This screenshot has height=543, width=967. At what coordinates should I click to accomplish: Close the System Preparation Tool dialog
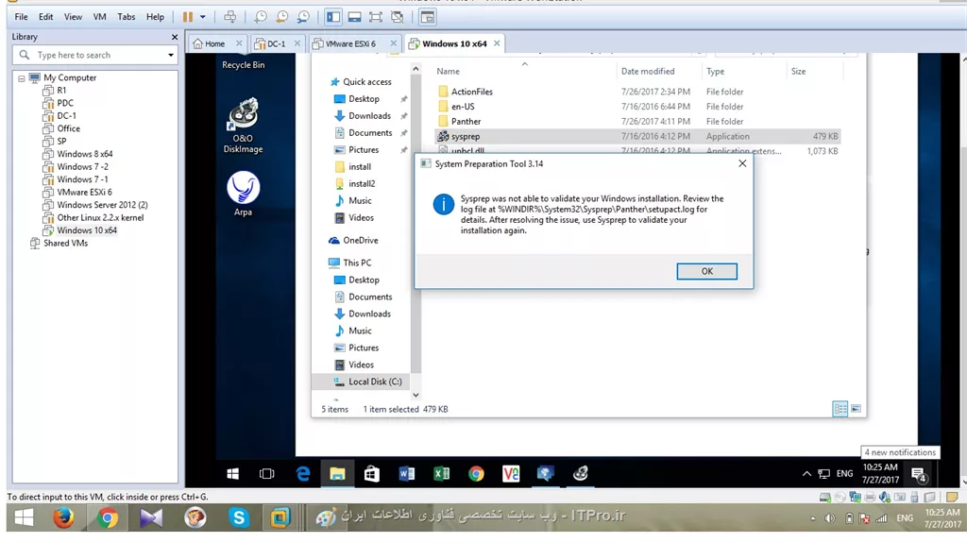pyautogui.click(x=742, y=163)
